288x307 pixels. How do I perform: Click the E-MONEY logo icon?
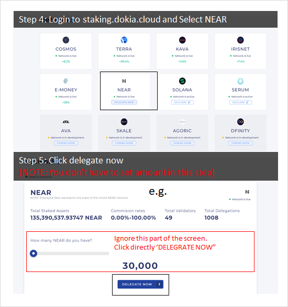tap(66, 81)
